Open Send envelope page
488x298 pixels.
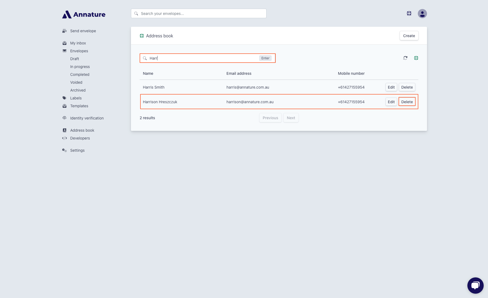(83, 31)
